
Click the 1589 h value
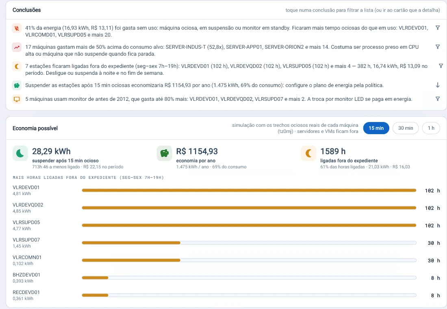(333, 151)
